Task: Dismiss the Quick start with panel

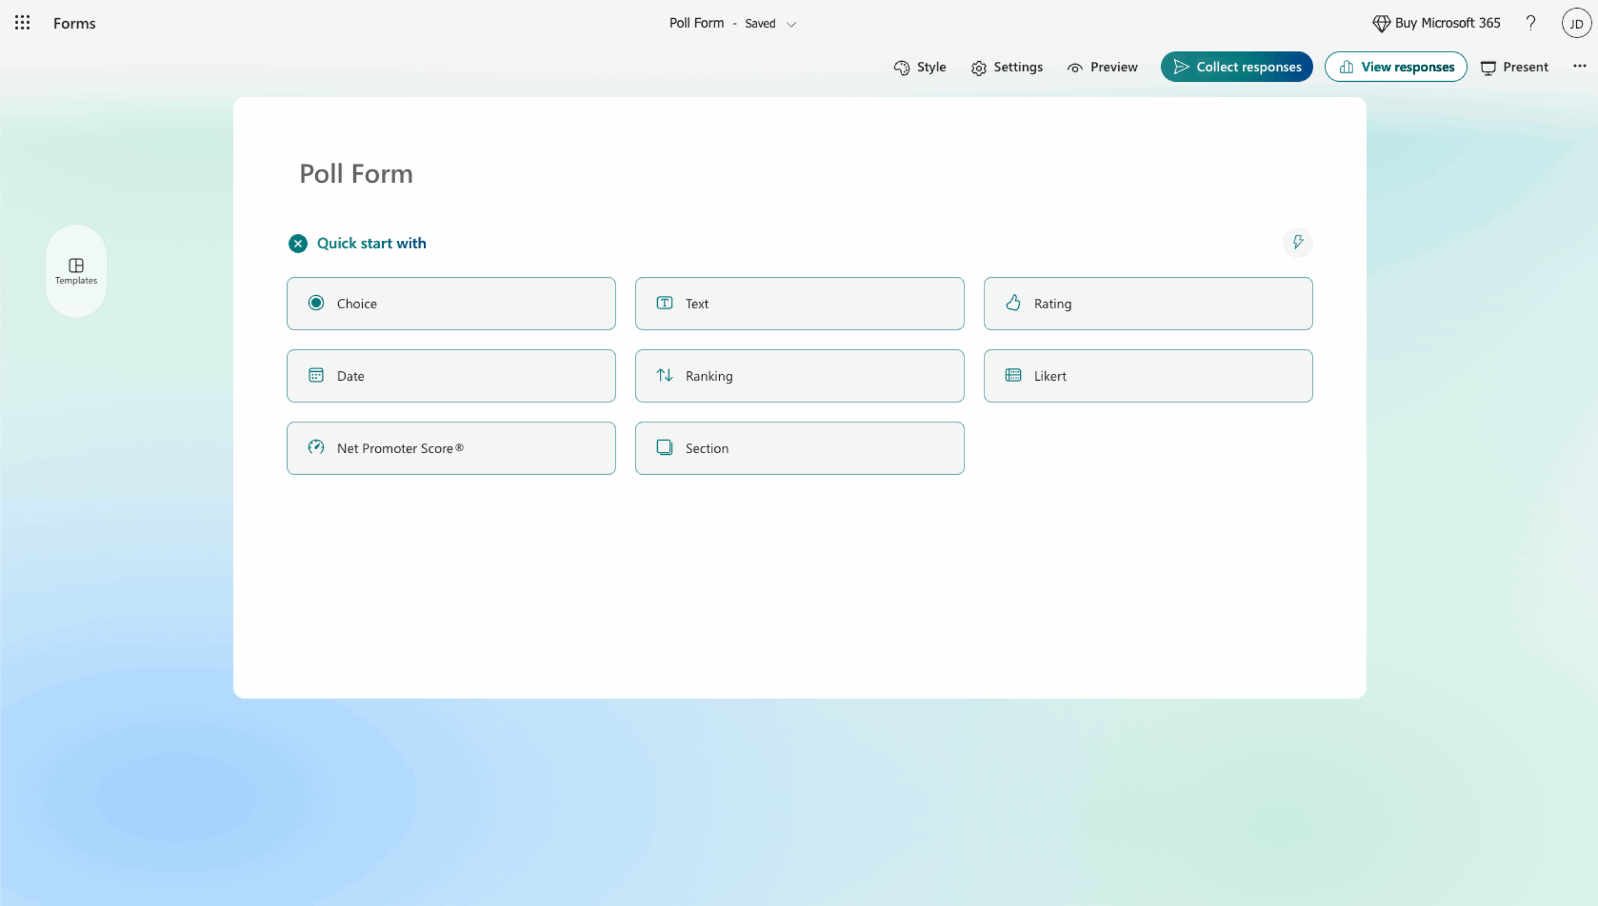Action: (298, 243)
